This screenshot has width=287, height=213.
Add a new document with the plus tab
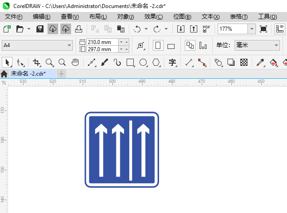coord(61,74)
